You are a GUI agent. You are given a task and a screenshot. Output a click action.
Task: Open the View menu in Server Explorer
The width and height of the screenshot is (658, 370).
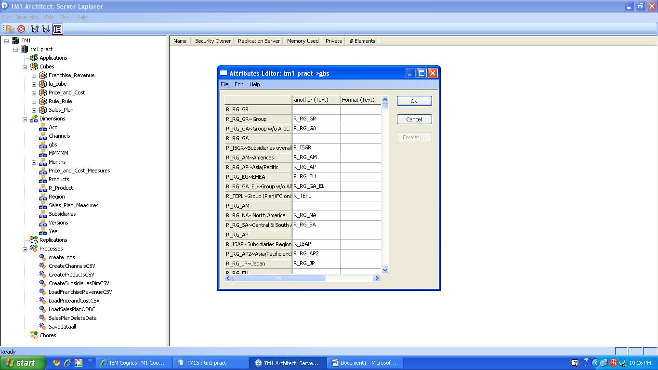65,17
